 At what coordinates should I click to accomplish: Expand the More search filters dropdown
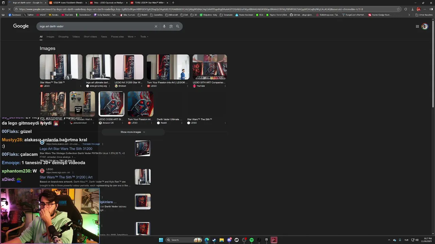tap(132, 37)
